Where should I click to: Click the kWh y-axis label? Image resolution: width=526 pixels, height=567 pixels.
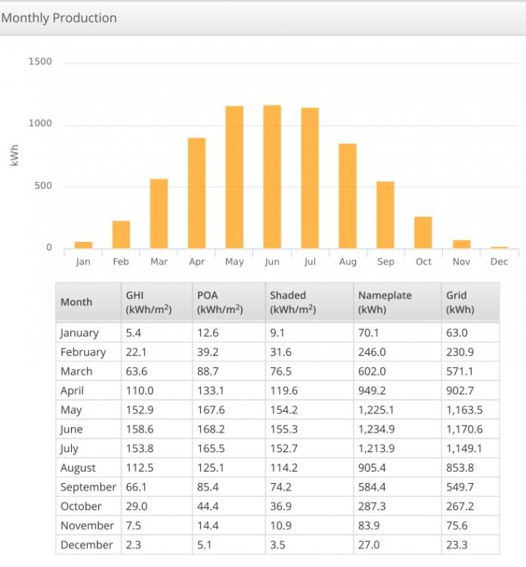point(14,156)
